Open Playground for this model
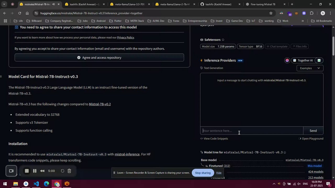 click(x=311, y=139)
